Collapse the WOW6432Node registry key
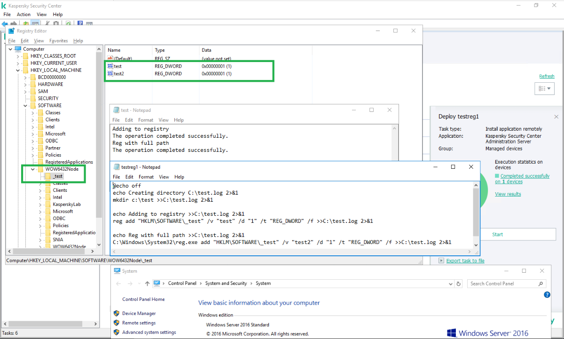This screenshot has height=339, width=564. pos(33,169)
